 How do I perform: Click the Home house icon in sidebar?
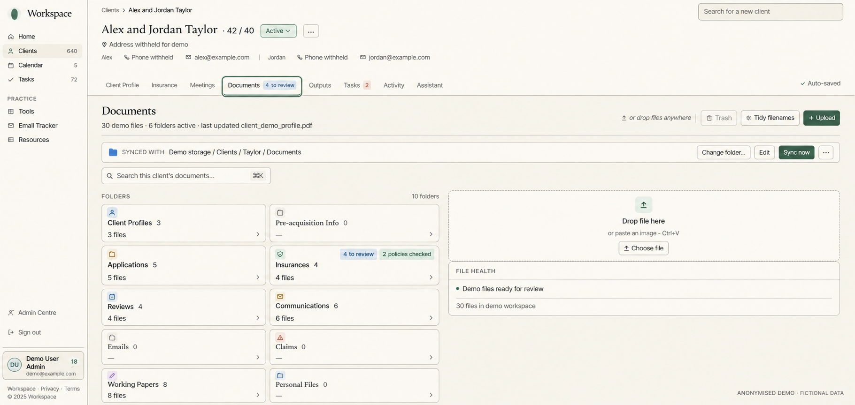point(11,37)
